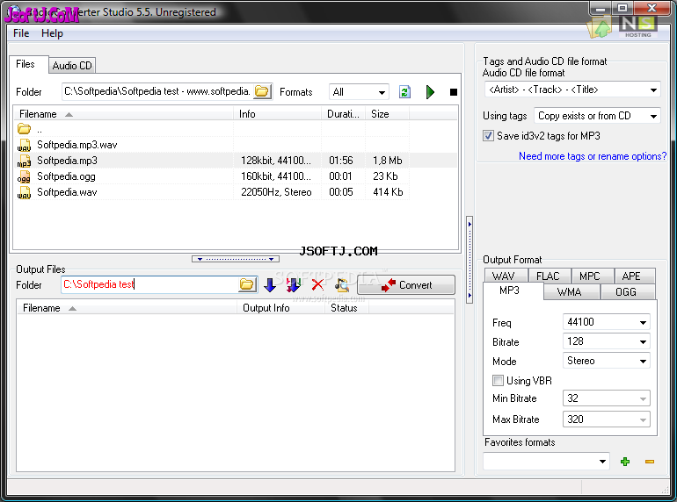This screenshot has width=677, height=502.
Task: Click WAV icon of Softpedia.wav
Action: 24,192
